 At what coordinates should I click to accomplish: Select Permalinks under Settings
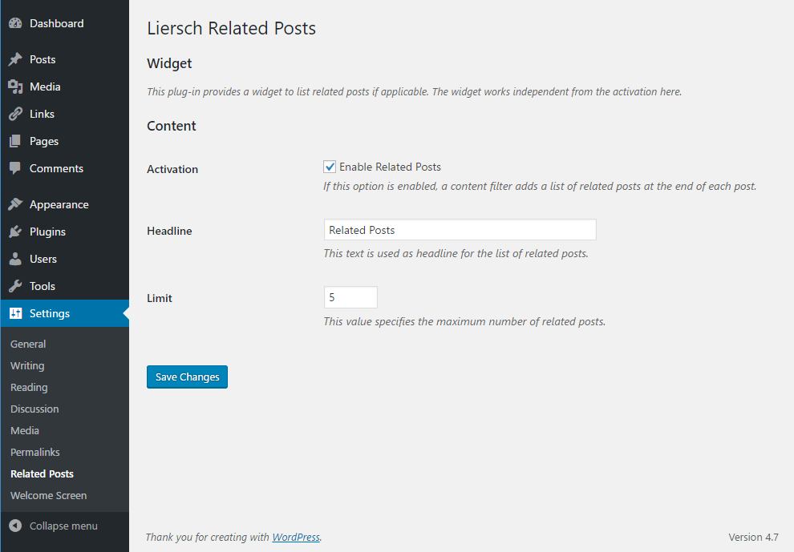tap(35, 453)
